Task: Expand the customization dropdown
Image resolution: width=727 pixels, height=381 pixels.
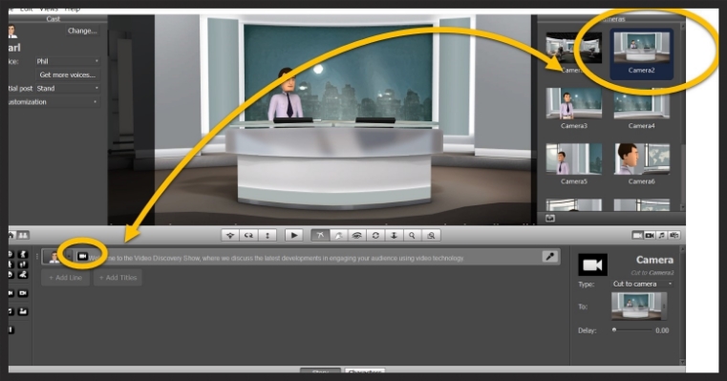Action: coord(53,102)
